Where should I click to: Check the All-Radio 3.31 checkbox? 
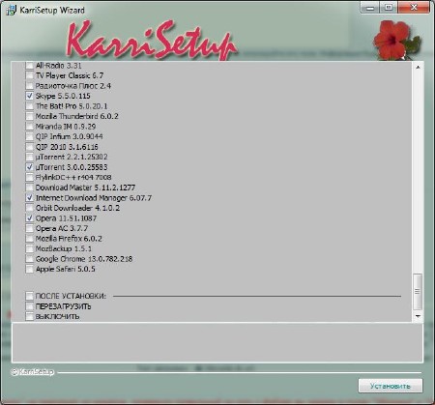29,66
